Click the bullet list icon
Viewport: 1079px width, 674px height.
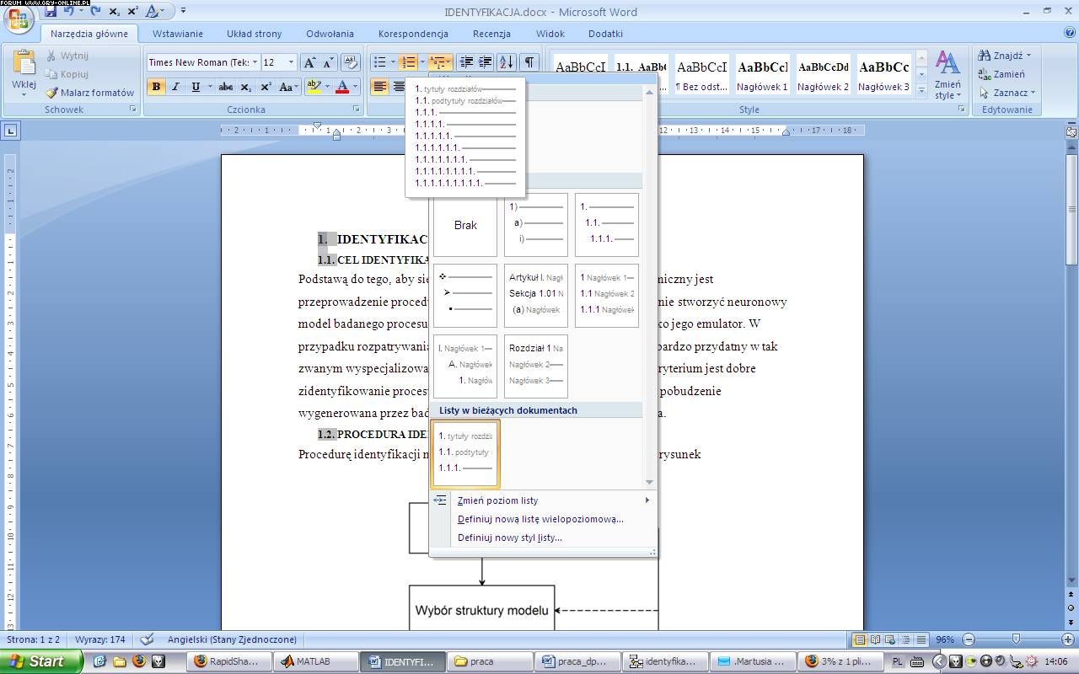point(380,62)
